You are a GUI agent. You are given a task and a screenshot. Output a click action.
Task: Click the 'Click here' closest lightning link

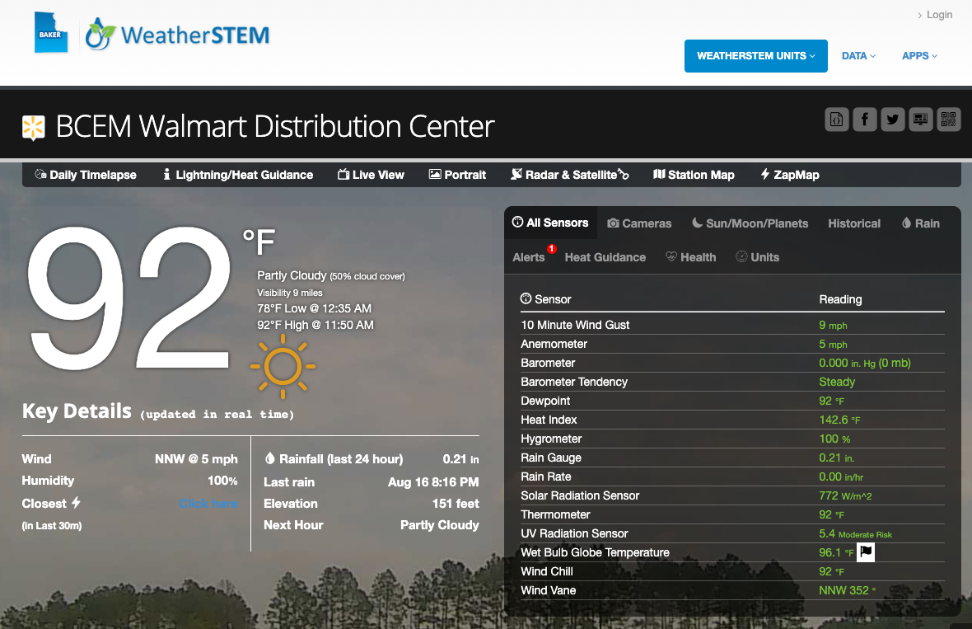[208, 504]
